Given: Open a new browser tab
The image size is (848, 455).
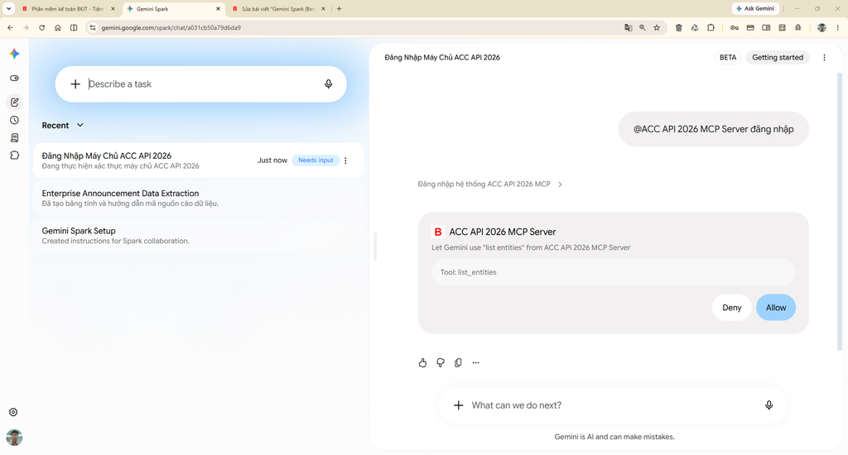Looking at the screenshot, I should point(339,8).
